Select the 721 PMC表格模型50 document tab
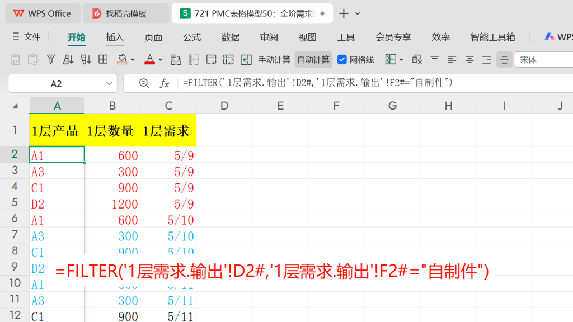573x322 pixels. (252, 13)
